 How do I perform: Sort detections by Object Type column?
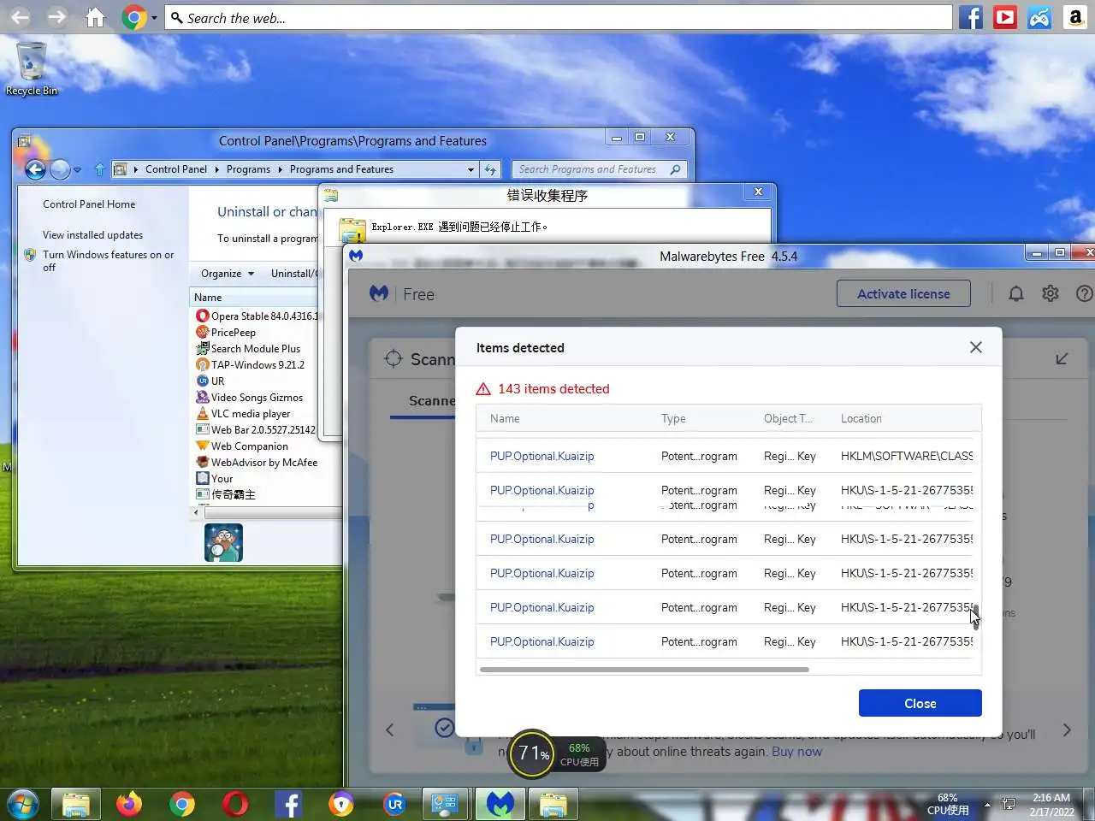[x=788, y=418]
